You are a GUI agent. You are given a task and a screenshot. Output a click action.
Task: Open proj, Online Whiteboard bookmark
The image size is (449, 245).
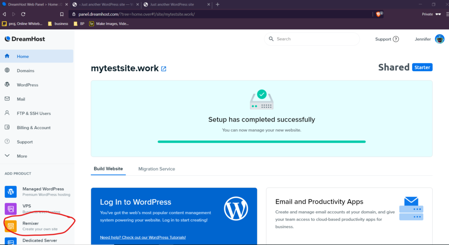22,24
